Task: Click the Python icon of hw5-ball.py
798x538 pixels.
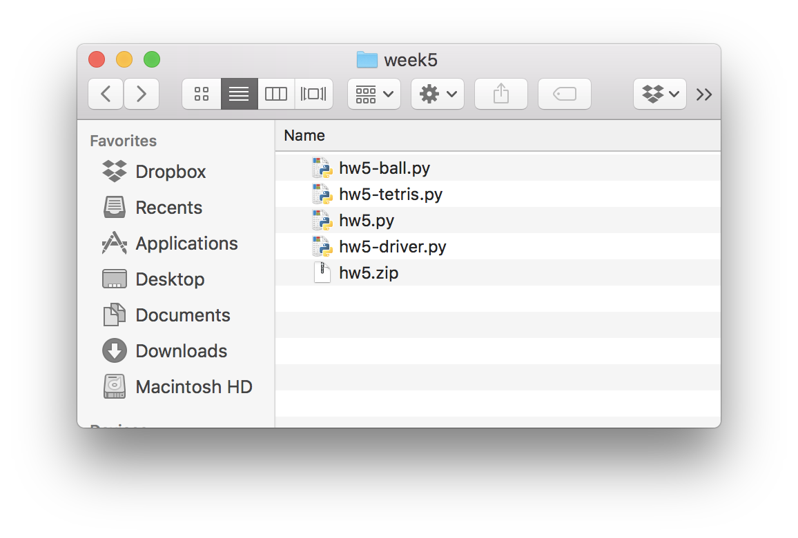Action: tap(322, 168)
